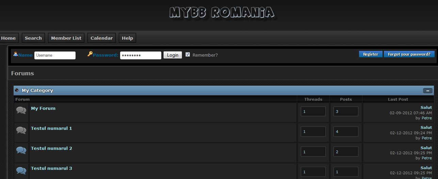Viewport: 438px width, 179px height.
Task: Click the Testul numarul 2 forum icon
Action: tap(21, 150)
